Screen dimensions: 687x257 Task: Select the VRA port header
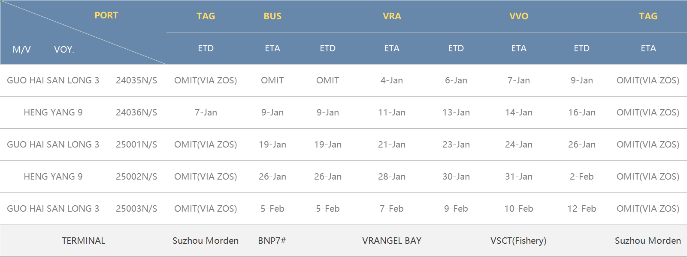click(x=392, y=16)
